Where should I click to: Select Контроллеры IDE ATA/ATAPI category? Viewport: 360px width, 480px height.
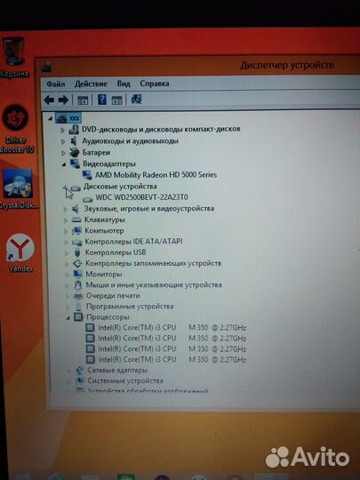pyautogui.click(x=133, y=242)
